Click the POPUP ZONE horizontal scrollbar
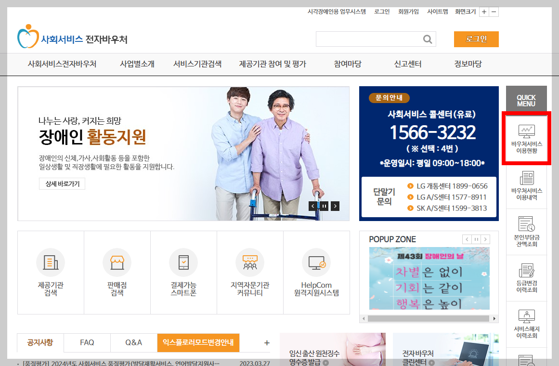The image size is (559, 366). click(x=429, y=318)
